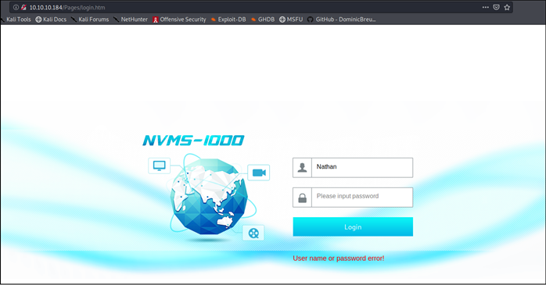Open the Kali Forums bookmark
Screen dimensions: 546x285
pos(90,20)
